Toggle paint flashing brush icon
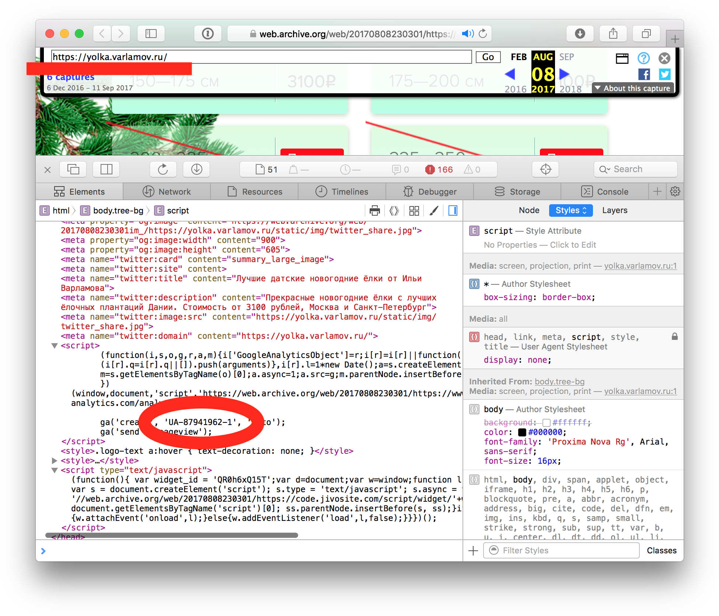This screenshot has width=719, height=616. pos(434,210)
